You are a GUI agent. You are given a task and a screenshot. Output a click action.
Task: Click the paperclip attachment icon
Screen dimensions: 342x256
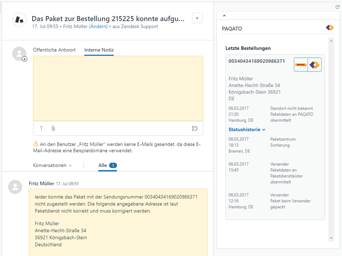(x=53, y=128)
